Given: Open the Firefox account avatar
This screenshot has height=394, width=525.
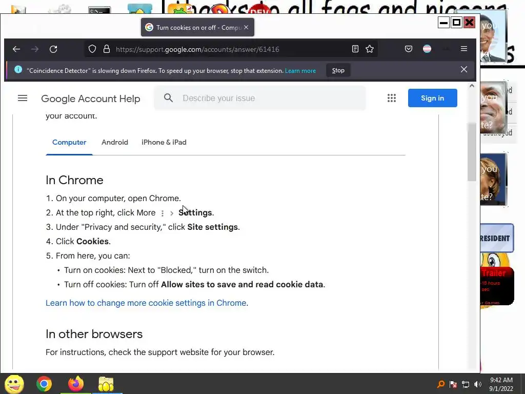Looking at the screenshot, I should point(427,49).
